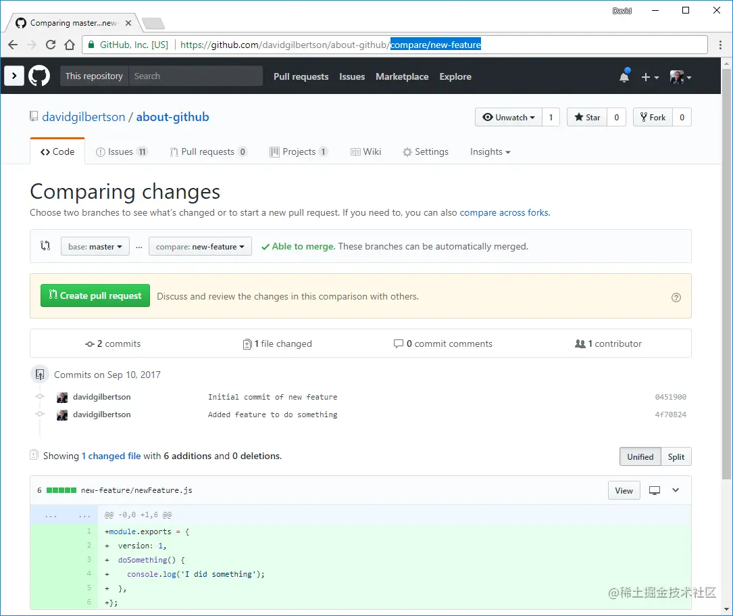Click the help question mark icon
Image resolution: width=733 pixels, height=616 pixels.
[x=676, y=298]
